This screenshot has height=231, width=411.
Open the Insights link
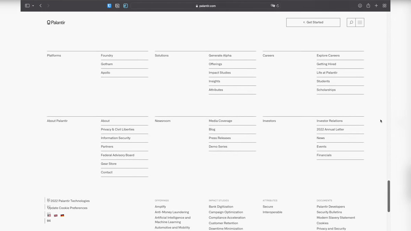(x=214, y=81)
